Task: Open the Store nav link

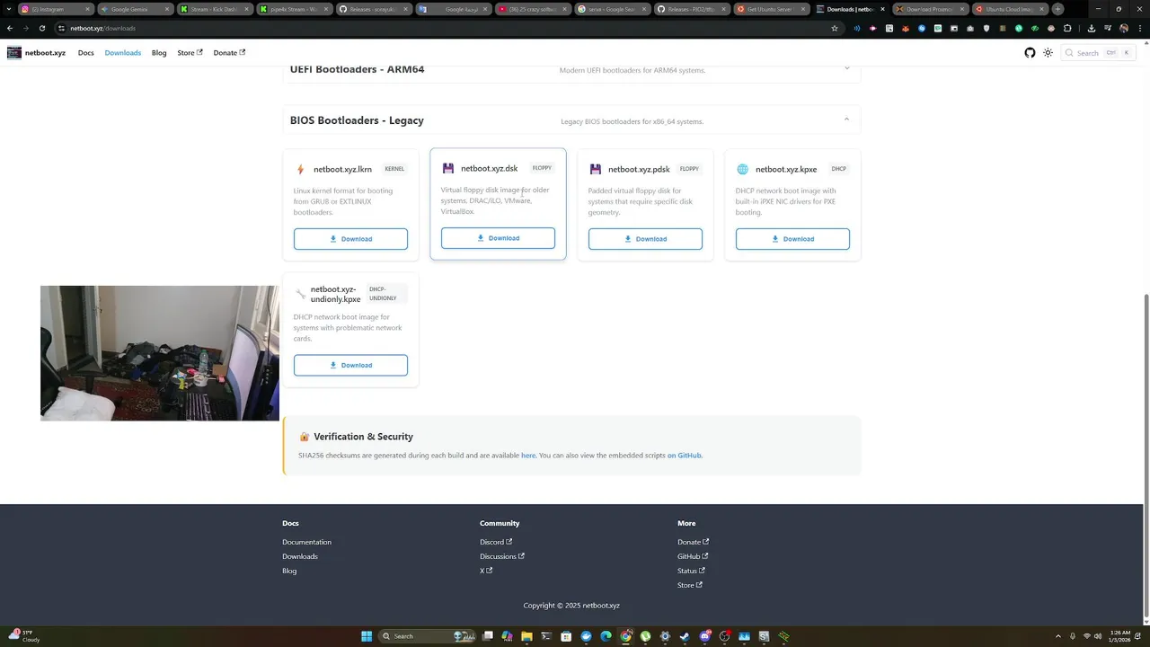Action: 190,53
